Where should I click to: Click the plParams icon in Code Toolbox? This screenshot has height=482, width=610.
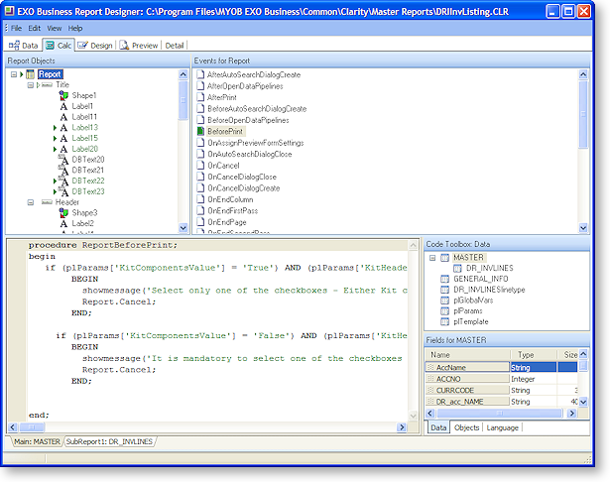[444, 312]
